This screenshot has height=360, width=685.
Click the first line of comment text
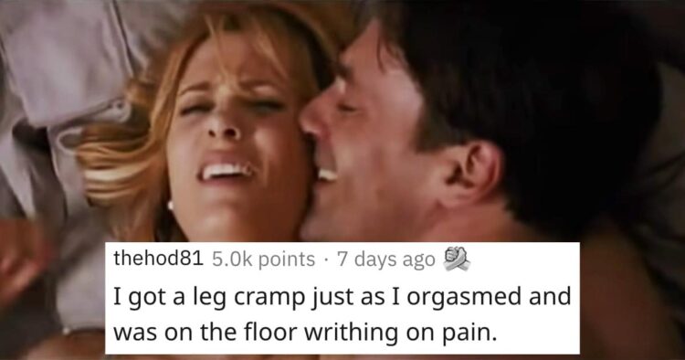[342, 298]
